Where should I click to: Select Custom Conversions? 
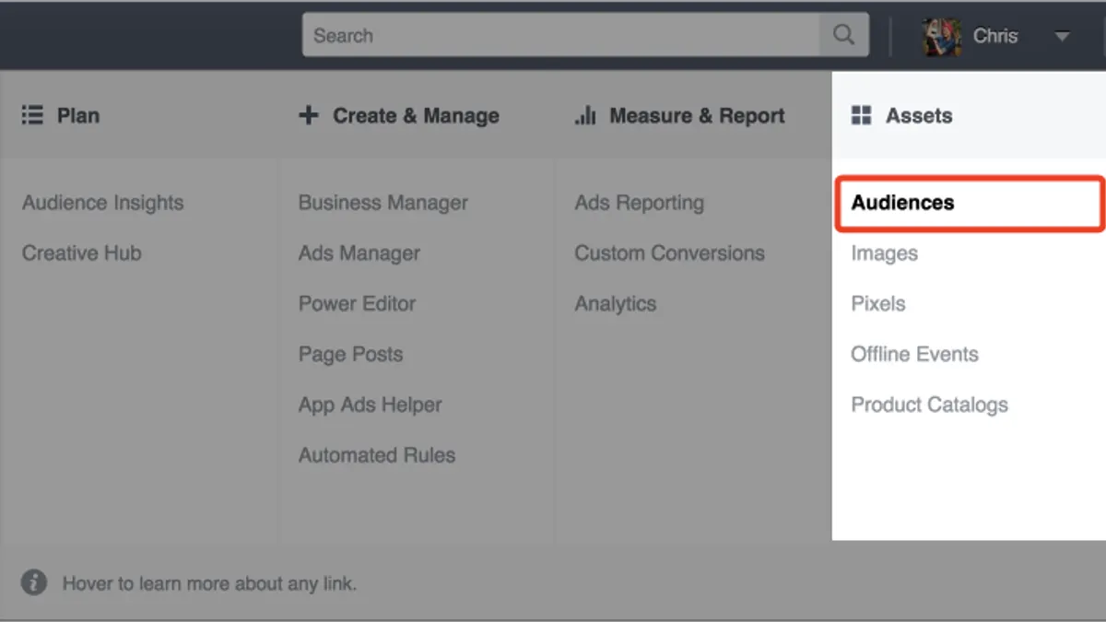[670, 253]
